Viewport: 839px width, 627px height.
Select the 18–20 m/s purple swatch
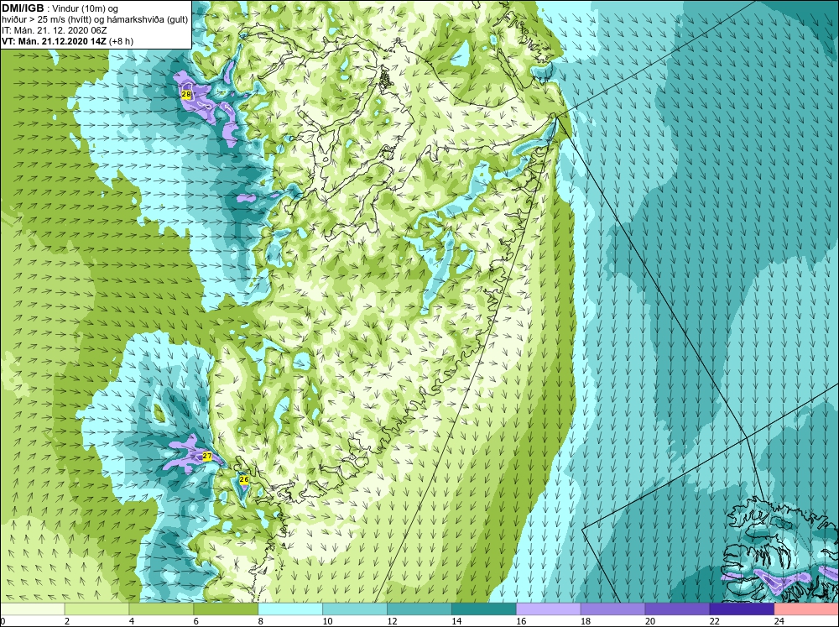click(x=612, y=609)
